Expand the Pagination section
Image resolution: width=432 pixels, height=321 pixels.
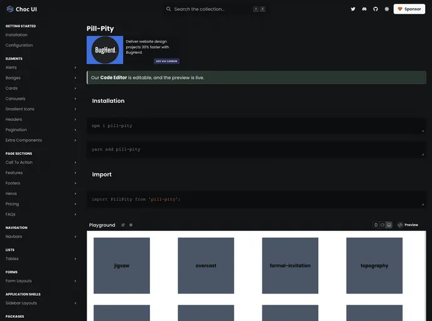[41, 130]
